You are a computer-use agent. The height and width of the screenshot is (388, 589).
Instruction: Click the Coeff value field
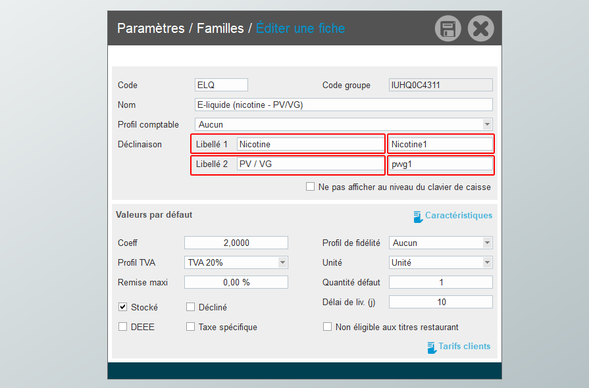point(236,243)
